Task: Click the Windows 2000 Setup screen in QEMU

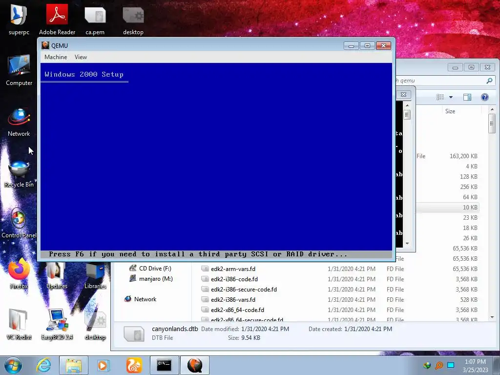Action: [x=216, y=160]
